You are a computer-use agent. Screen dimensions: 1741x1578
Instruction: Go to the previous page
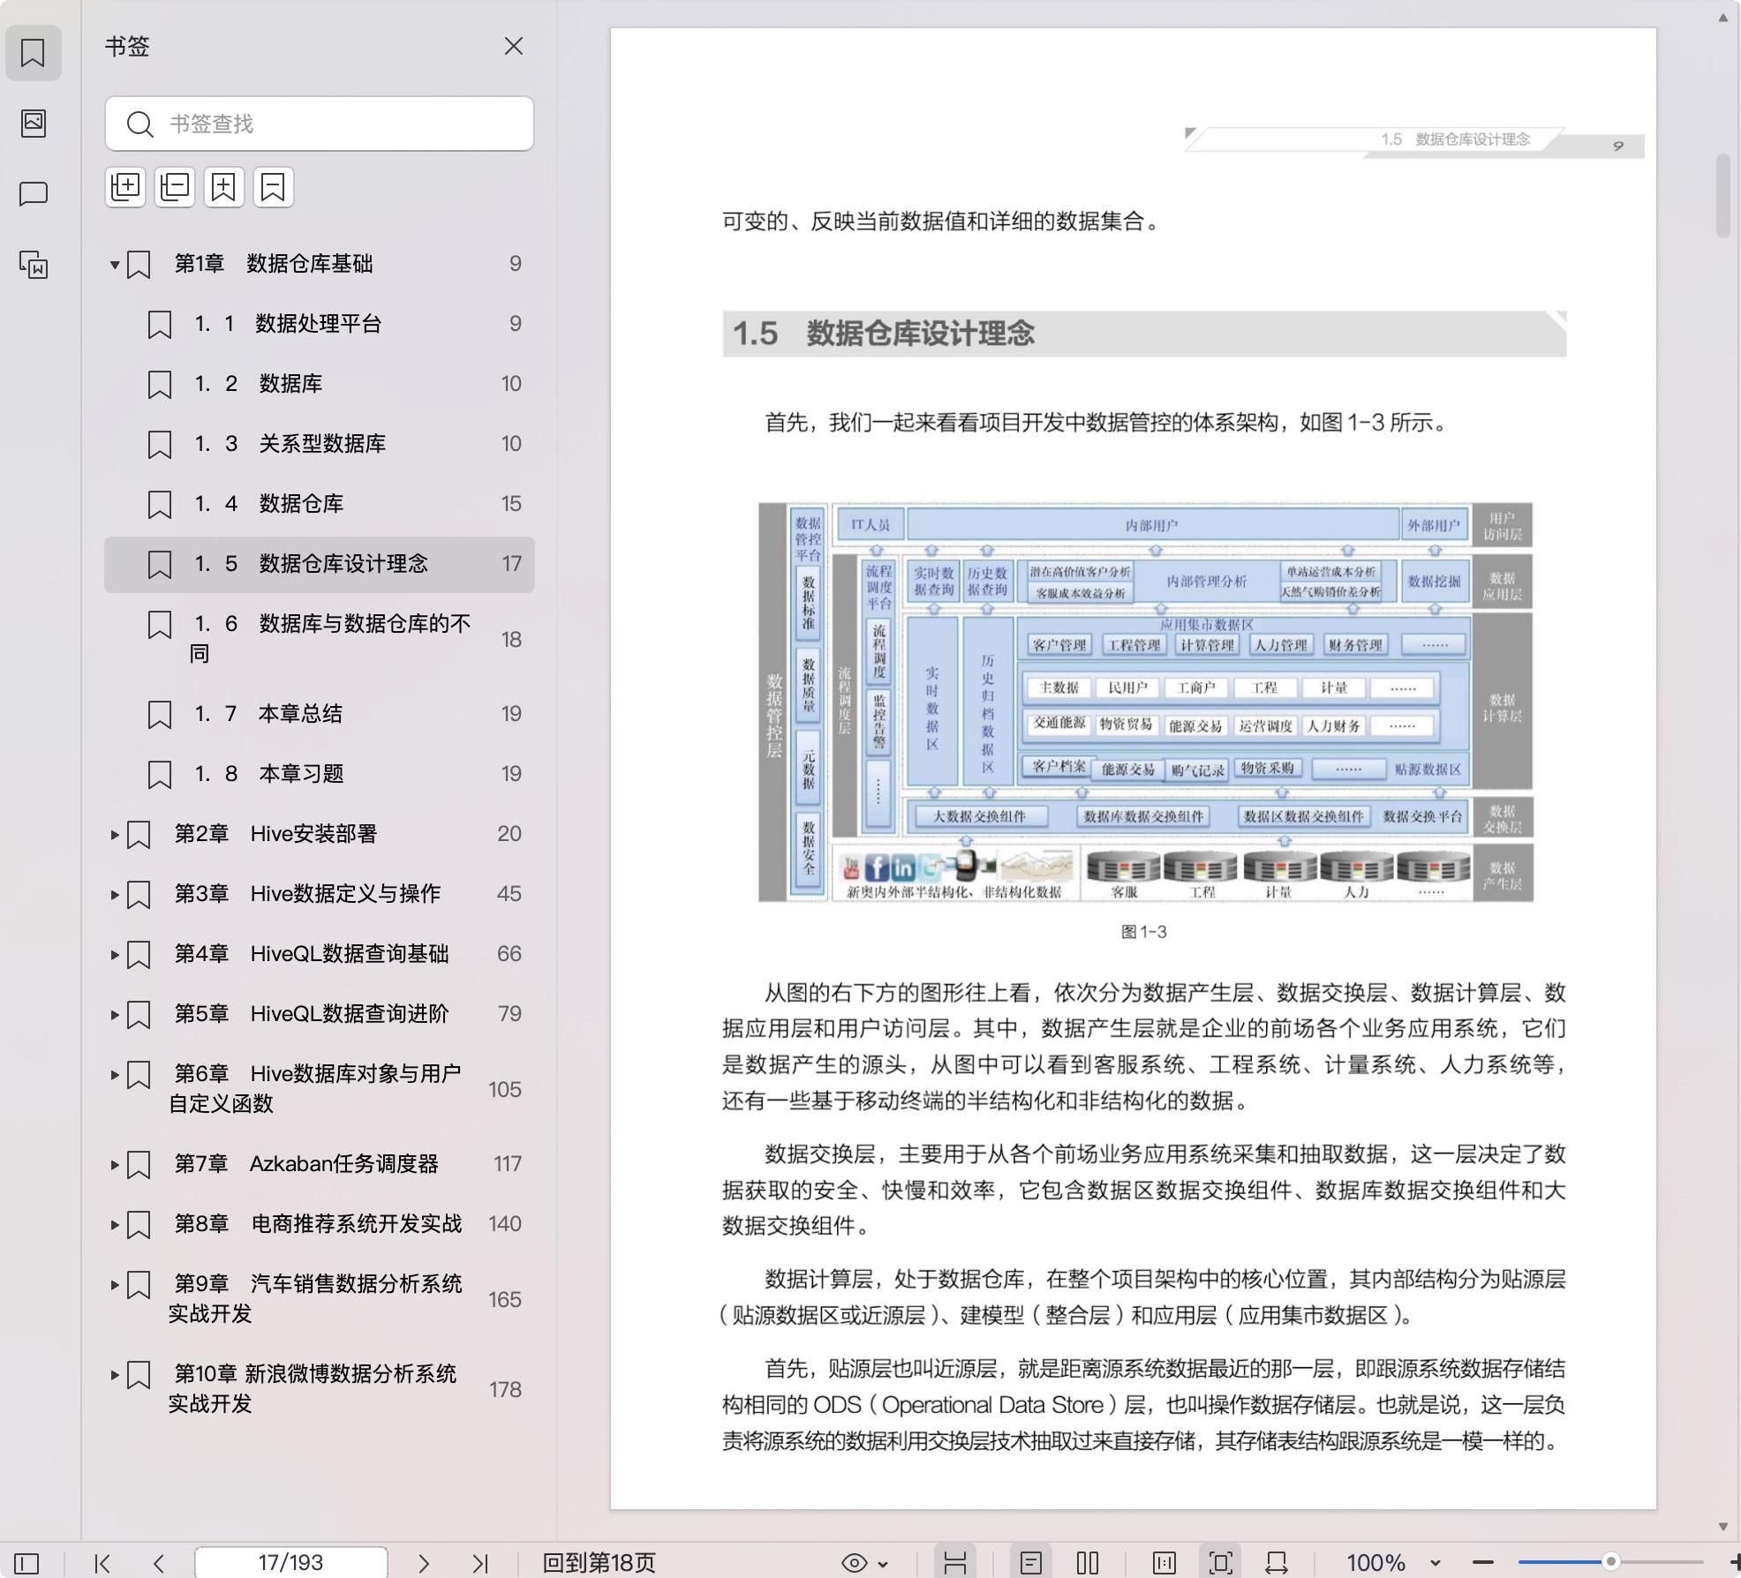click(159, 1563)
